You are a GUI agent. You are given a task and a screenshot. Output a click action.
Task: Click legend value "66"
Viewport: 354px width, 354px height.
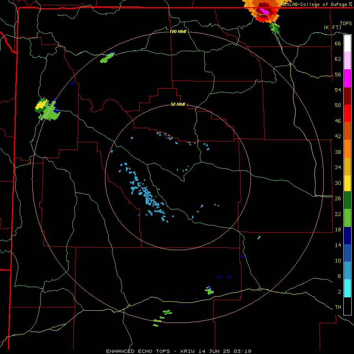338,43
